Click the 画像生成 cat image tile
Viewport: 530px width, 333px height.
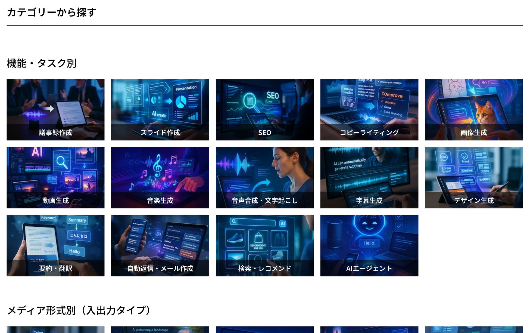[474, 106]
